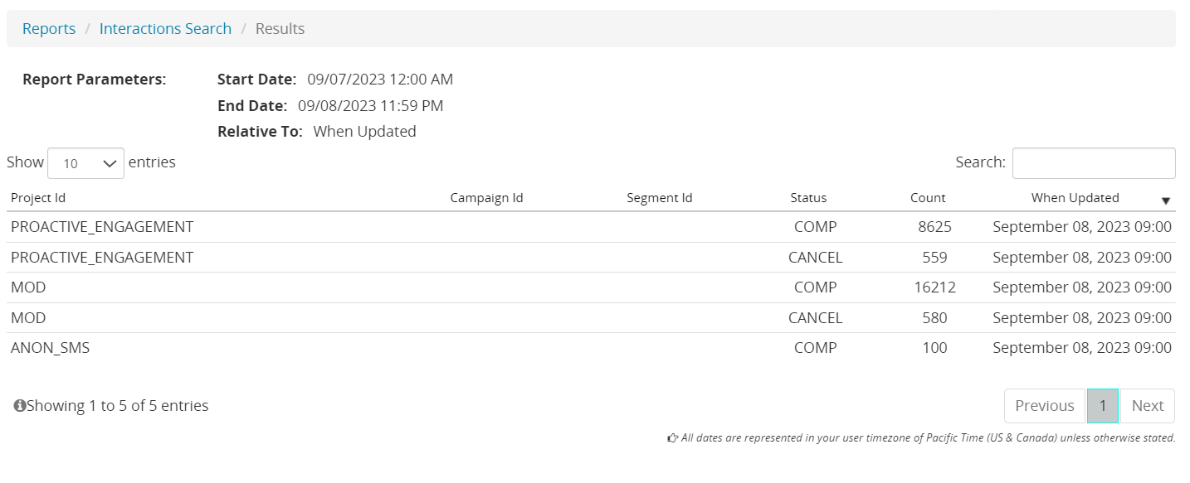Click into the Search input field
The height and width of the screenshot is (483, 1190).
tap(1093, 163)
